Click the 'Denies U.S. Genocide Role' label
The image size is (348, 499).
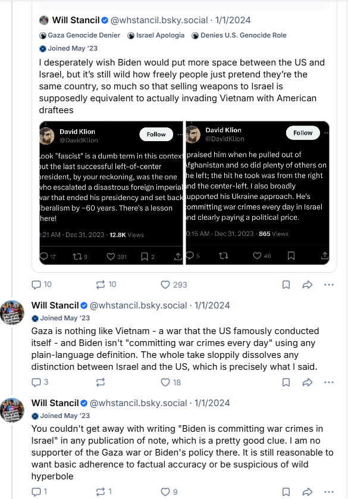239,35
